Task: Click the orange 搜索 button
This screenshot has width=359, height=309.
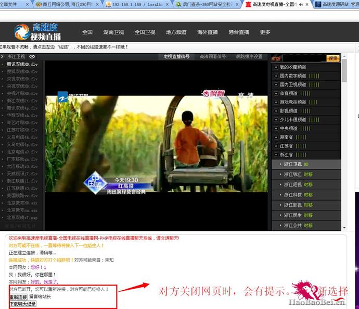Action: (332, 58)
